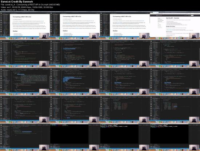
Task: Open the code frame showing the hover tooltip popup
Action: click(x=25, y=81)
